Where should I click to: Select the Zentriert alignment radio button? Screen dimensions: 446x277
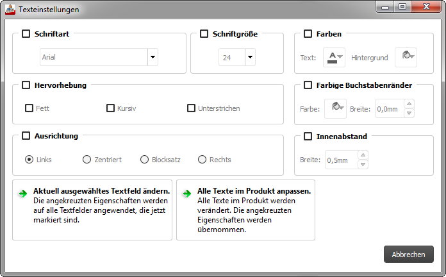[87, 160]
